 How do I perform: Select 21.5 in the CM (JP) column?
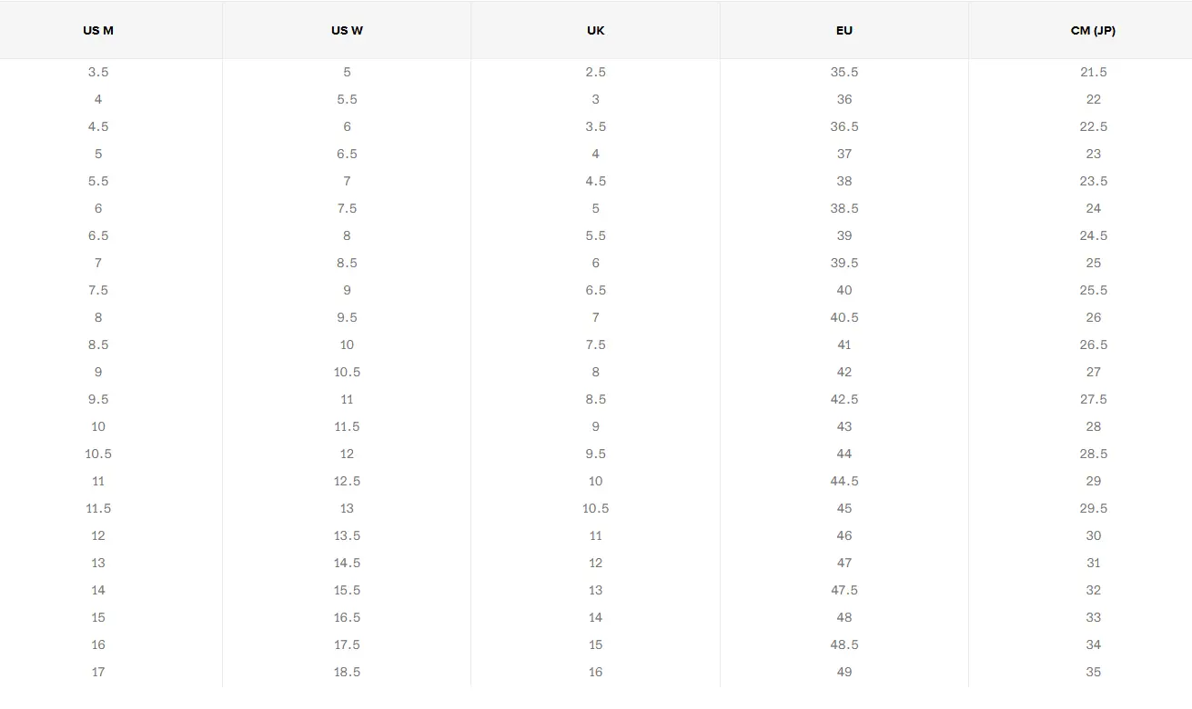[1093, 72]
